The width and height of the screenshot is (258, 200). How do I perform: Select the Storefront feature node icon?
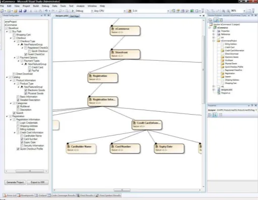click(113, 53)
